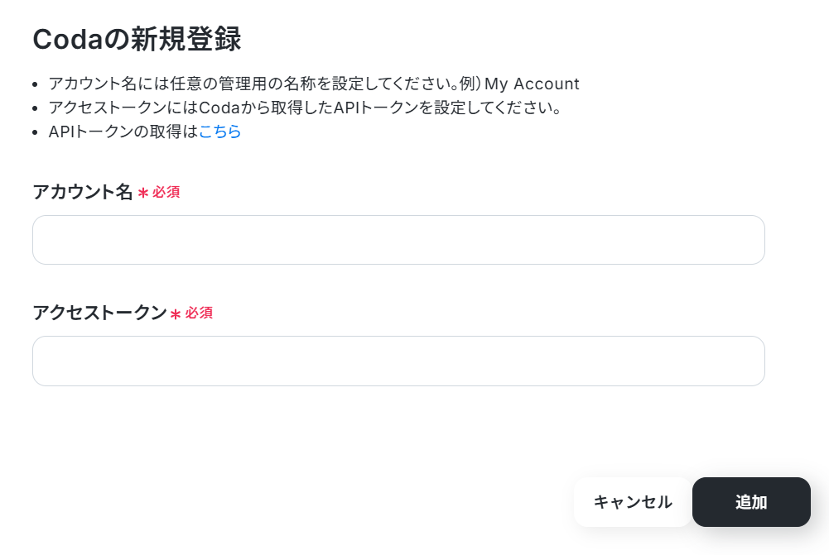The image size is (829, 555).
Task: Click the red asterisk beside アクセストークン
Action: pos(176,314)
